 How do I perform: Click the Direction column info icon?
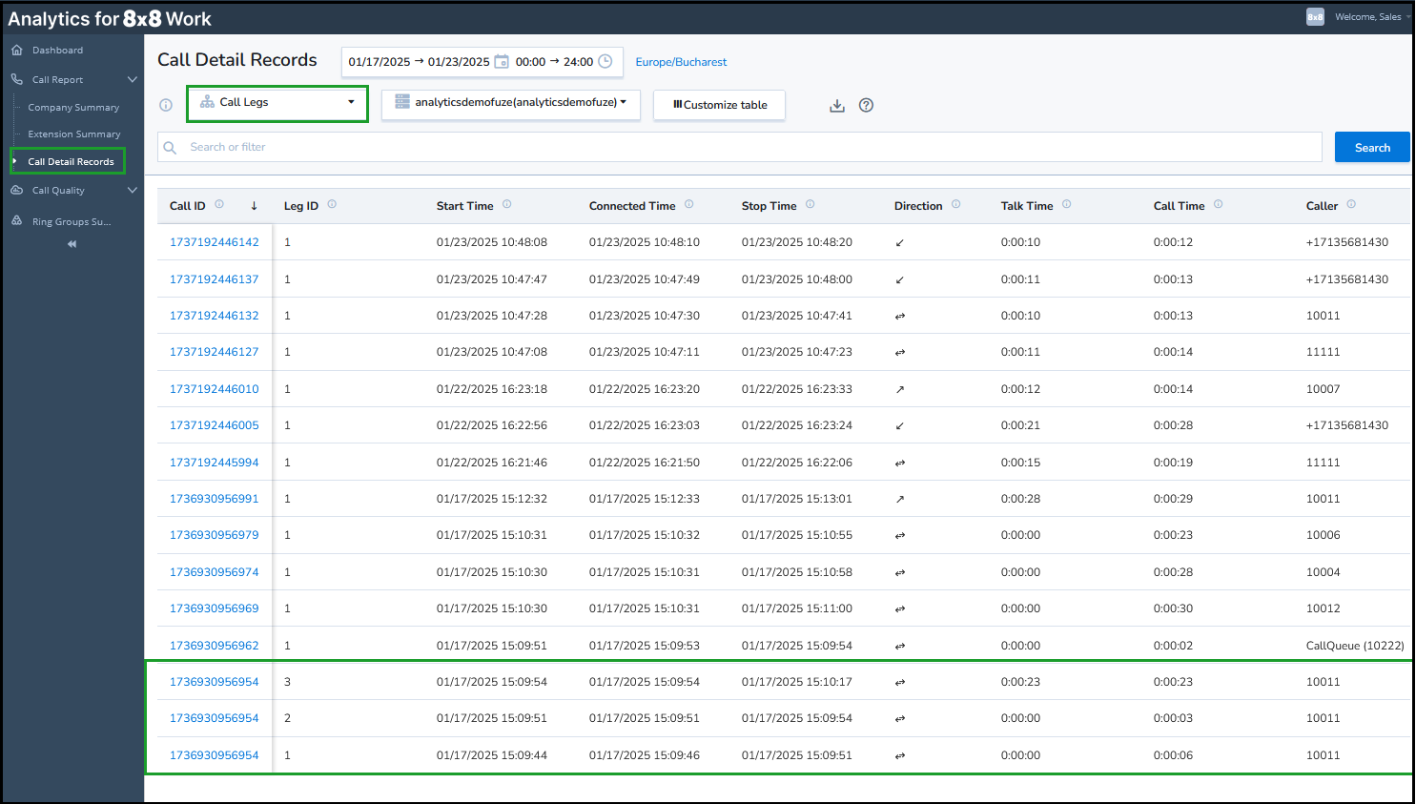click(956, 204)
